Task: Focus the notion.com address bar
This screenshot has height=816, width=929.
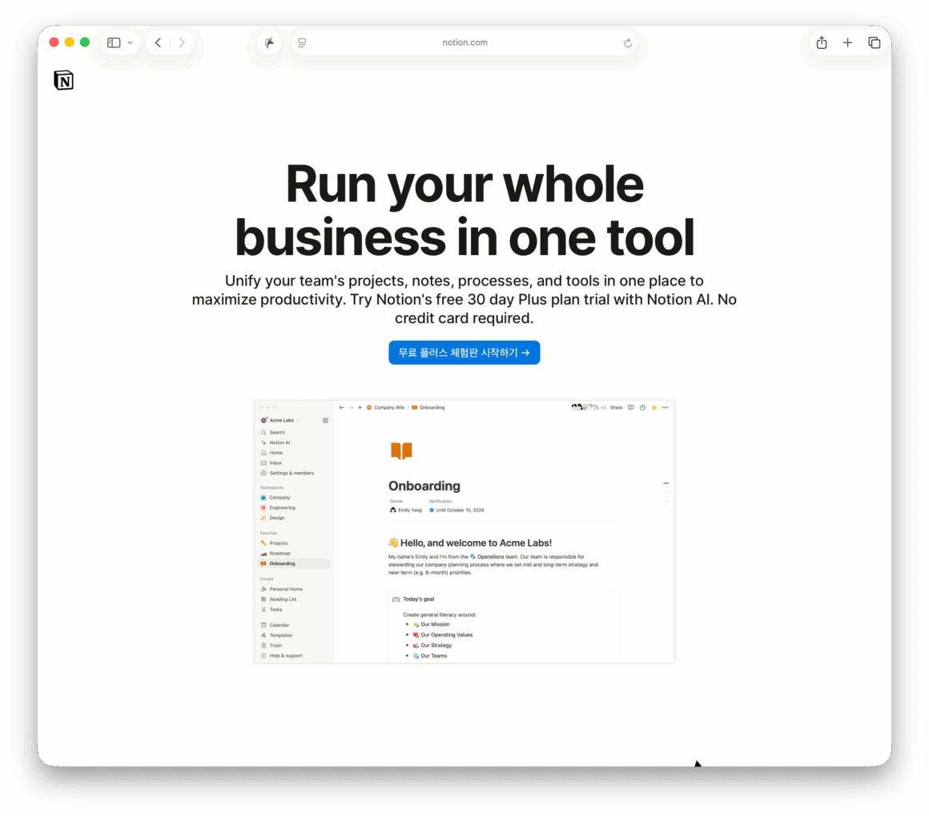Action: pyautogui.click(x=464, y=42)
